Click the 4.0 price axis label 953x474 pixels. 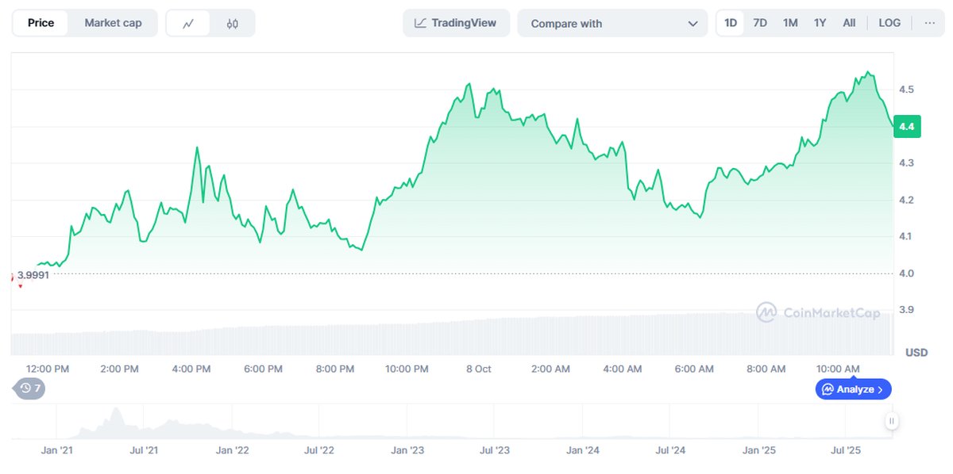tap(906, 273)
